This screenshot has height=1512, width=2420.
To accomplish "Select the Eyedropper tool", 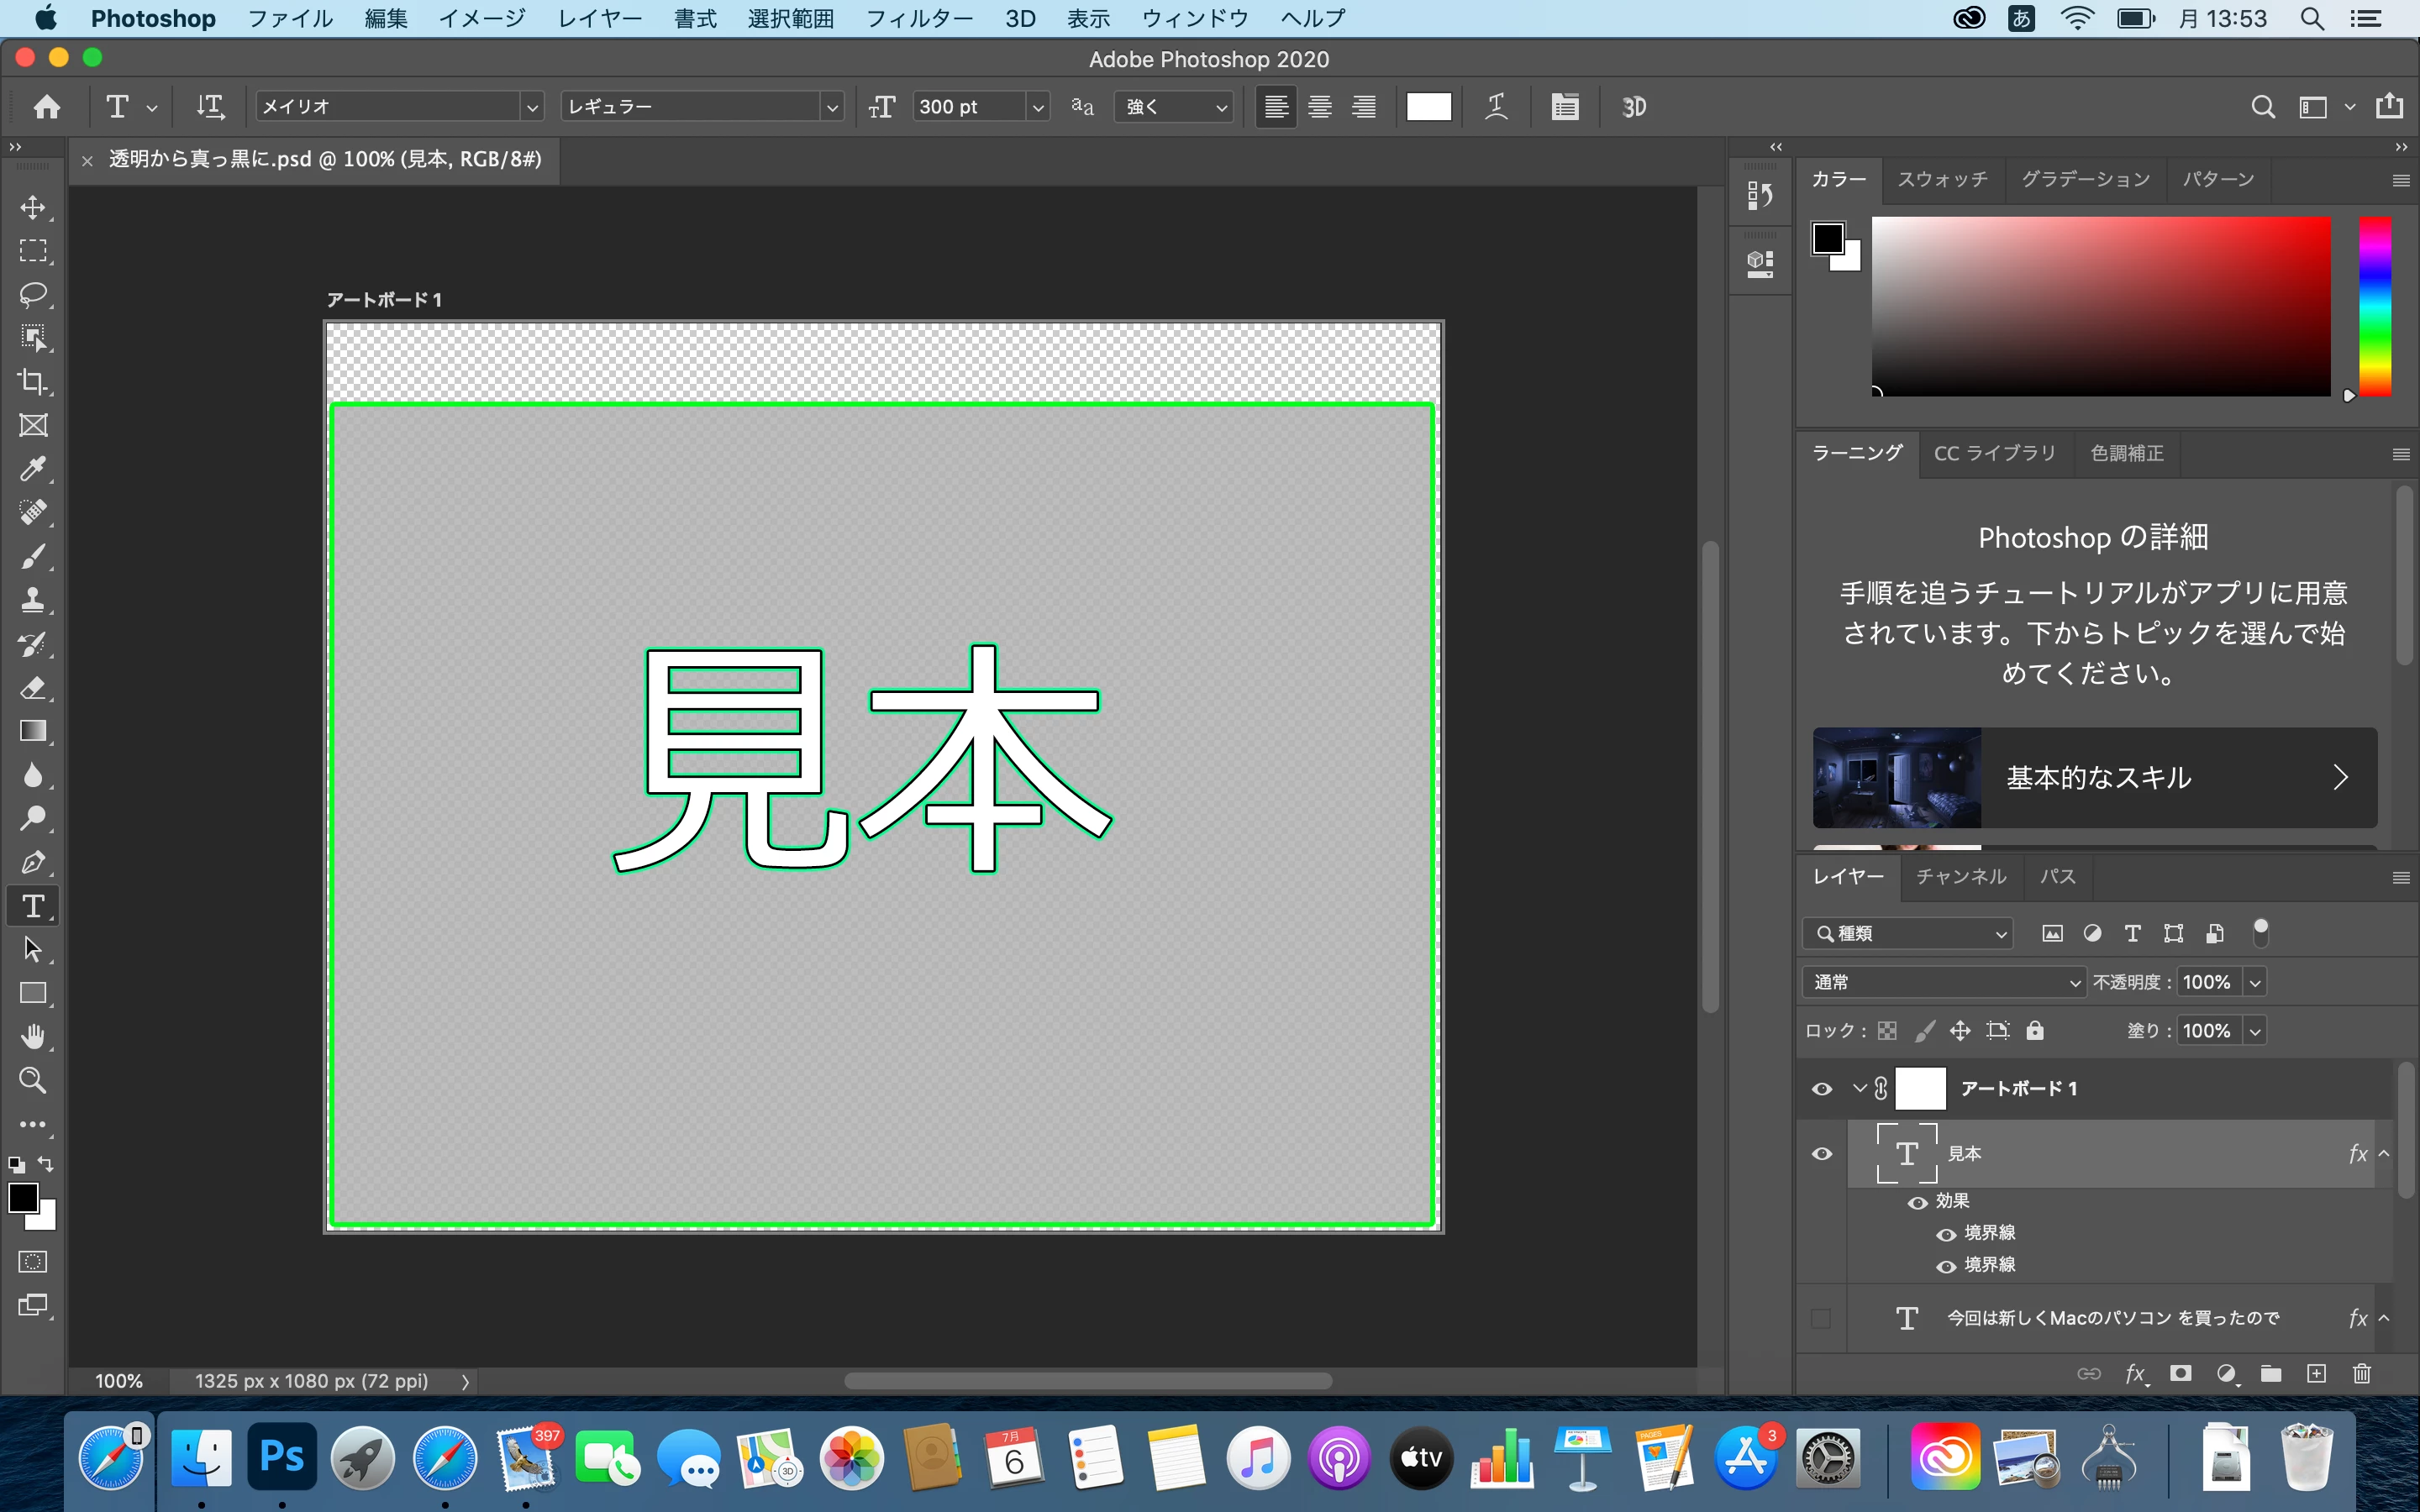I will (33, 468).
